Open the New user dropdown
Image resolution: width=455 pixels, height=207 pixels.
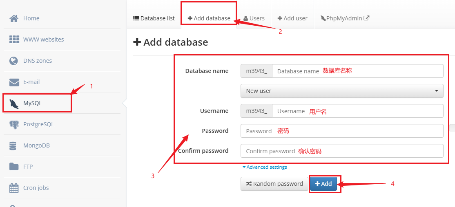342,91
